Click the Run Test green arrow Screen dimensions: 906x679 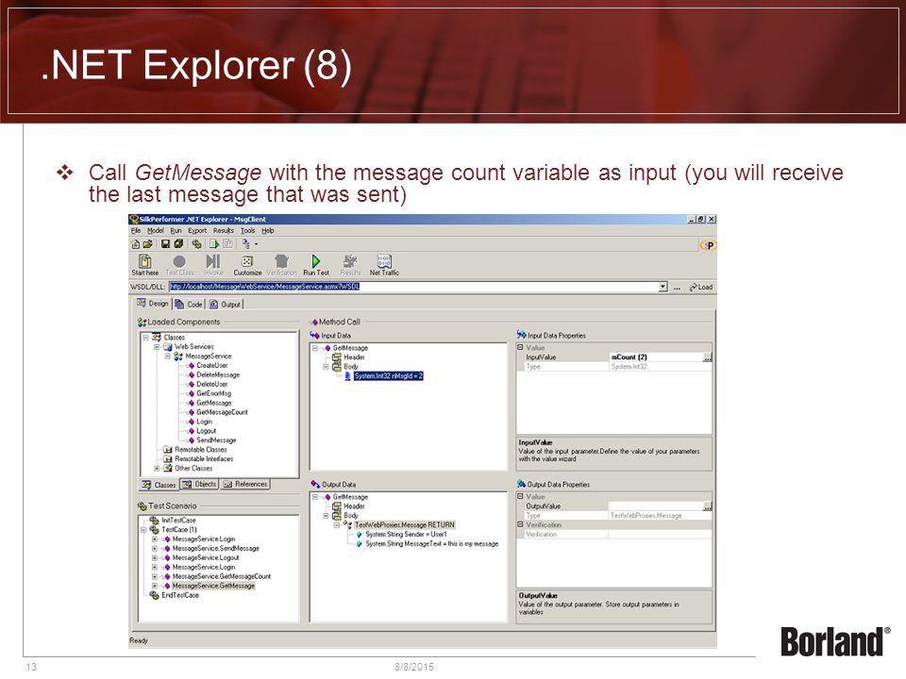(315, 261)
